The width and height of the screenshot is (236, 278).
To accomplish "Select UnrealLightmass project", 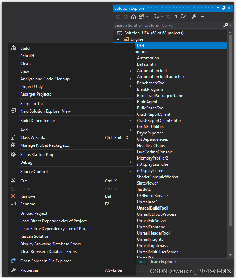I will click(x=152, y=246).
